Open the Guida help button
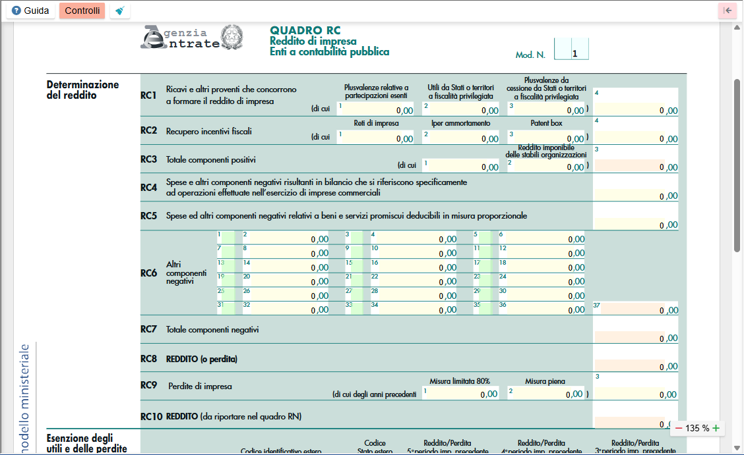 tap(30, 11)
